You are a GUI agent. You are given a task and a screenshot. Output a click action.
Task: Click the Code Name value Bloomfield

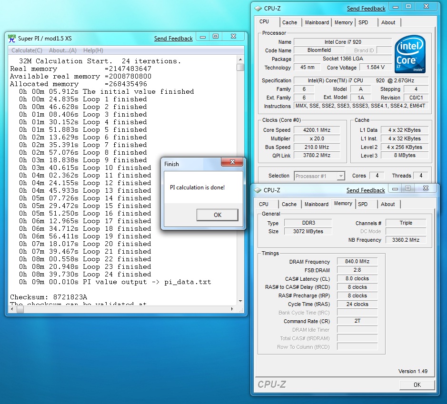[319, 50]
